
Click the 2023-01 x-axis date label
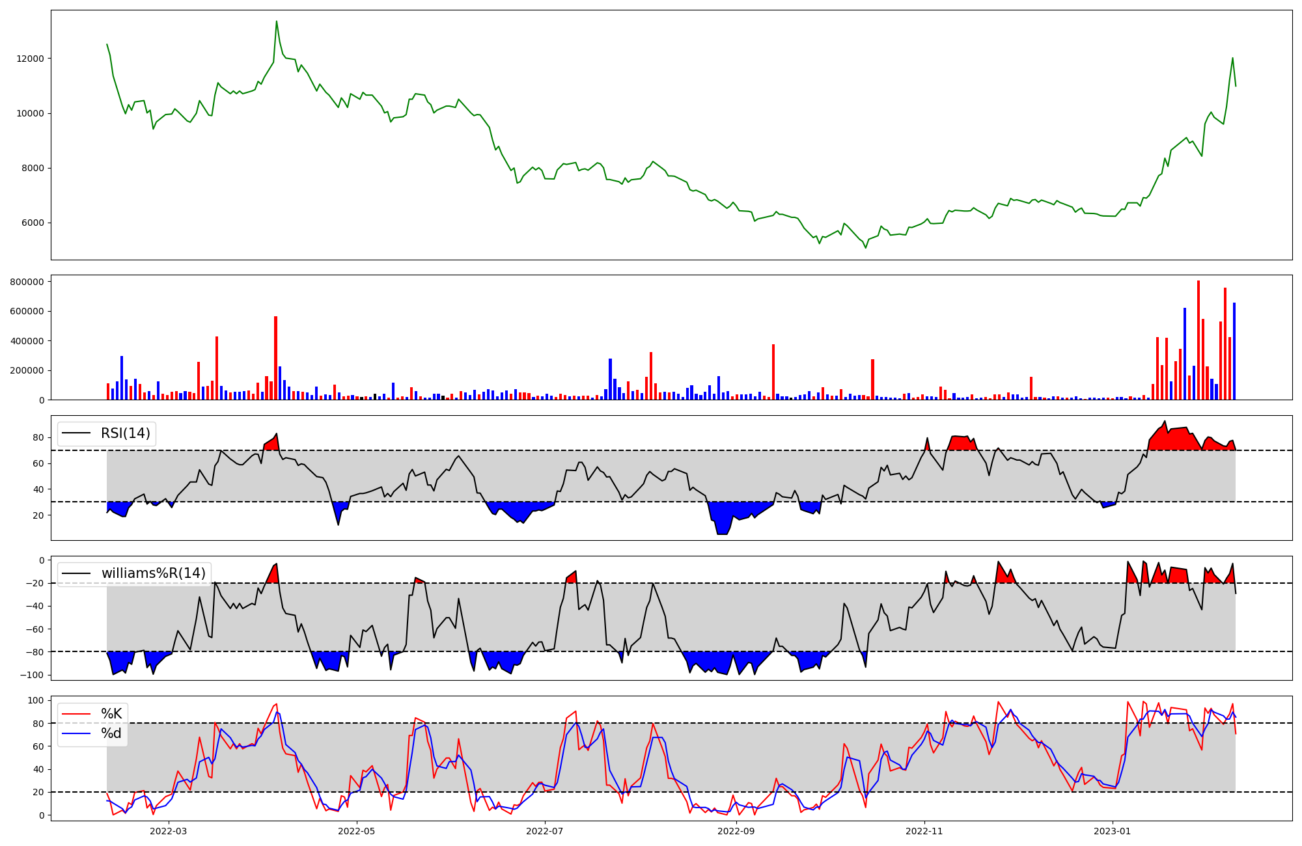1112,831
